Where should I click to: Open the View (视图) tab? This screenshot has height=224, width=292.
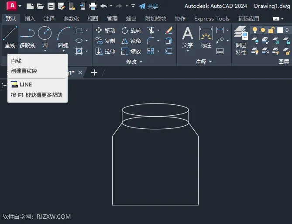click(x=93, y=18)
